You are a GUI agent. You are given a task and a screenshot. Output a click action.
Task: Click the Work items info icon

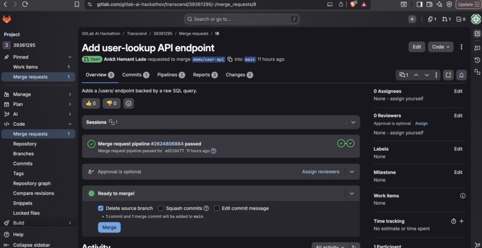click(x=463, y=196)
